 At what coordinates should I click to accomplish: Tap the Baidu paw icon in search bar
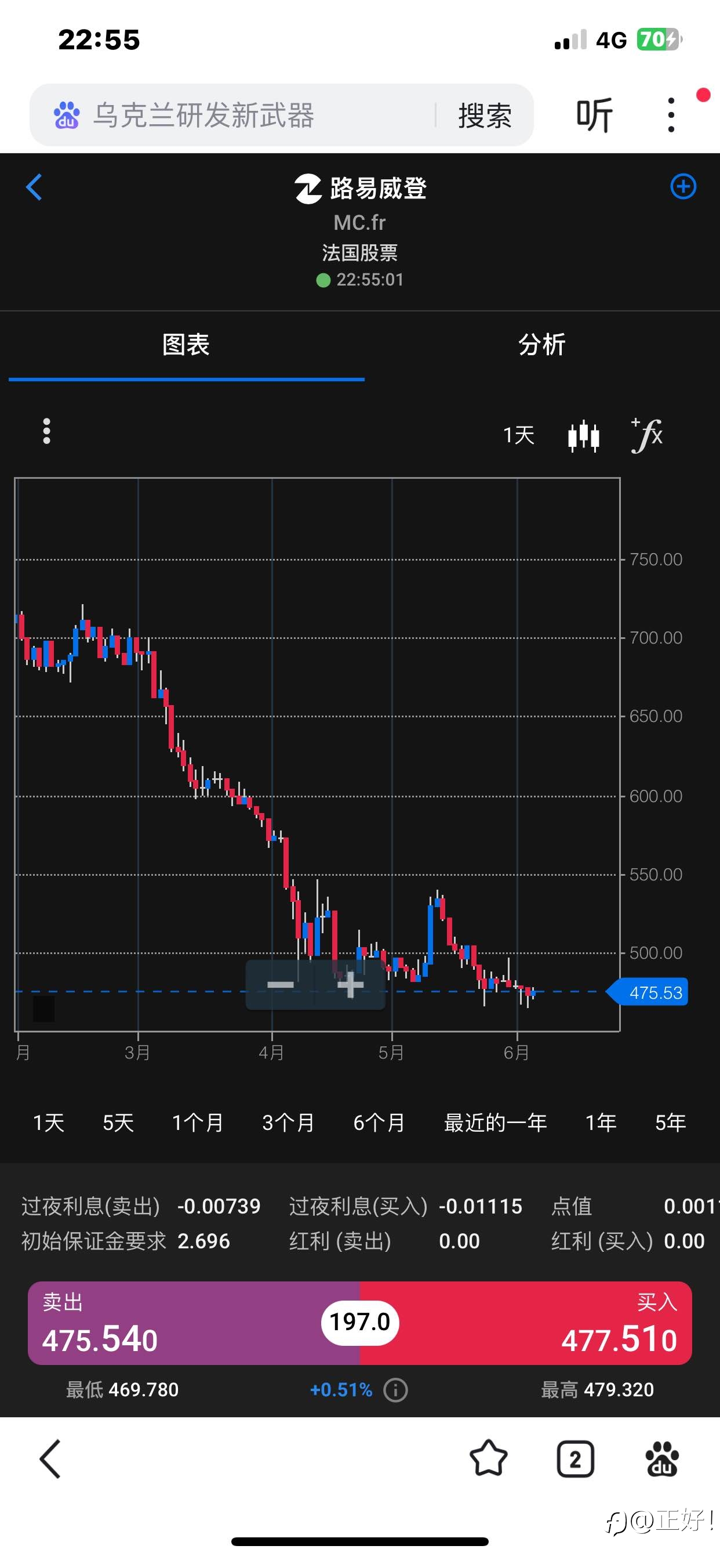pyautogui.click(x=67, y=115)
